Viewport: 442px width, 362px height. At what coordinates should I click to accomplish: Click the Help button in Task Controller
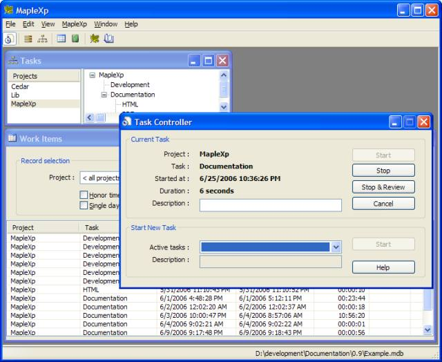coord(383,267)
